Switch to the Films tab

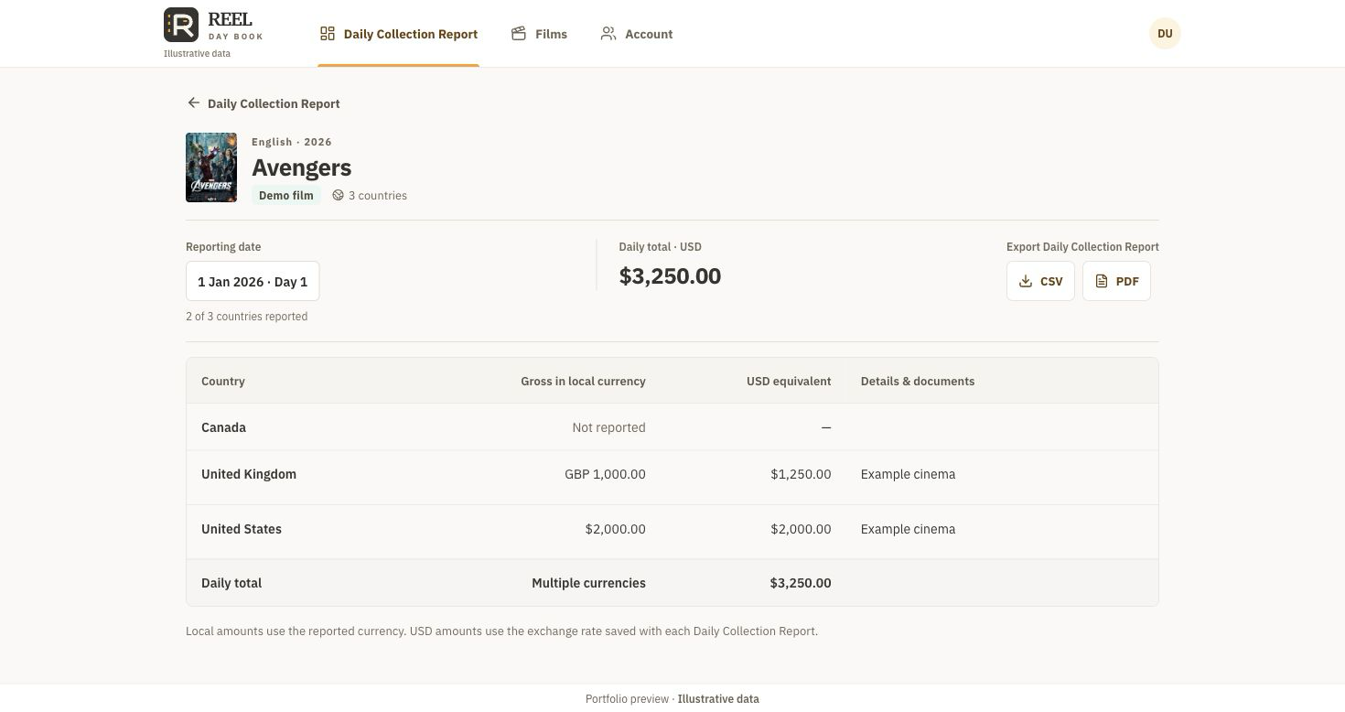pos(539,34)
